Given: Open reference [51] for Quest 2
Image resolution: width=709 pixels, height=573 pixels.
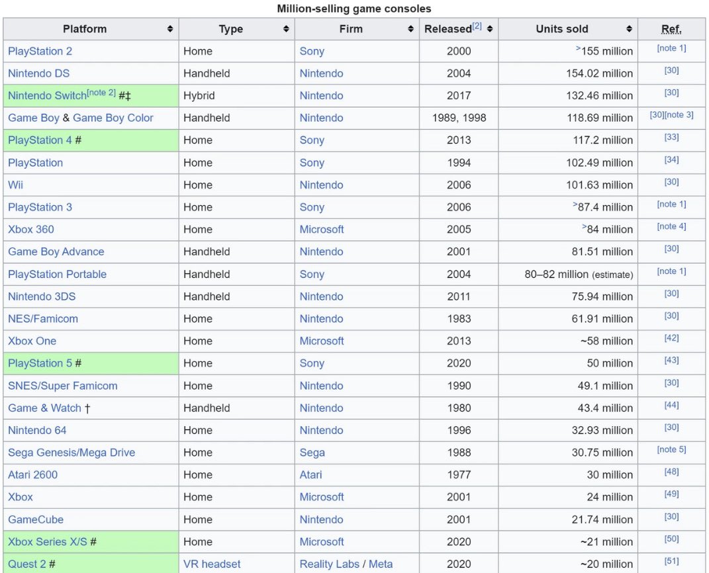Looking at the screenshot, I should tap(671, 561).
